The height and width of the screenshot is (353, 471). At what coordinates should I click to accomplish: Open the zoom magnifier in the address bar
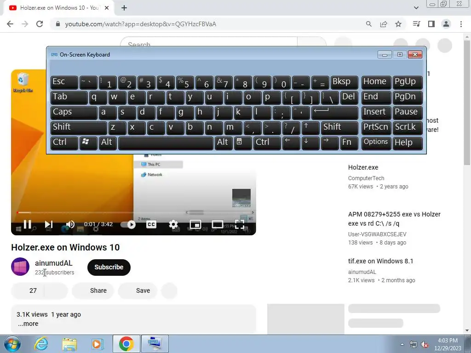coord(368,24)
